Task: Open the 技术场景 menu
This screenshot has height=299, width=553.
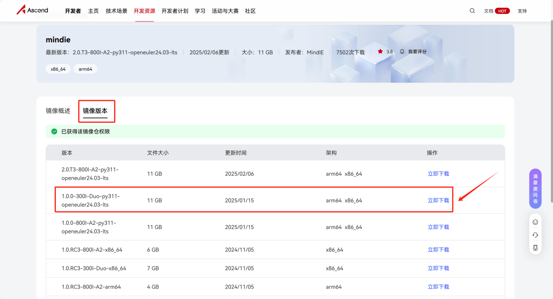Action: 117,11
